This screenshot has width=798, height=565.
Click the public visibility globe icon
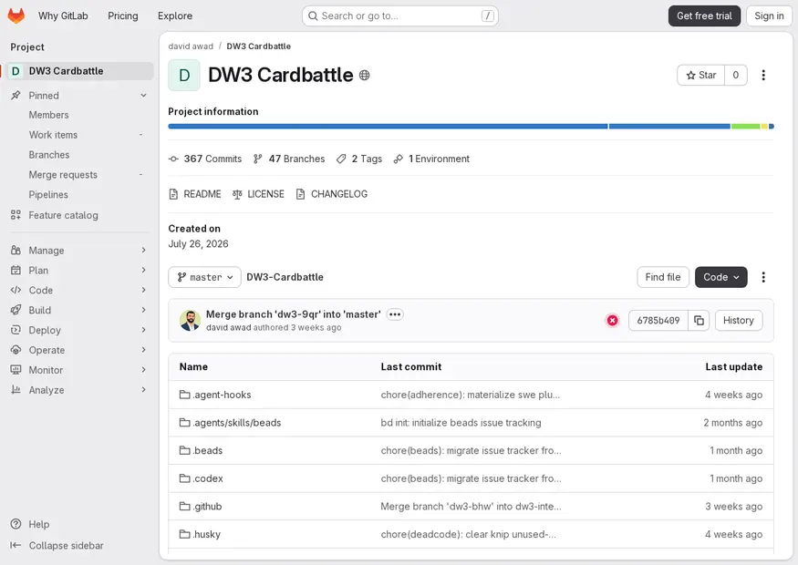pos(365,76)
